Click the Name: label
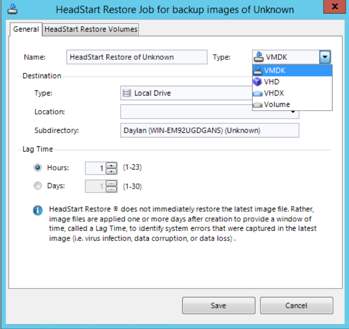 pyautogui.click(x=34, y=57)
